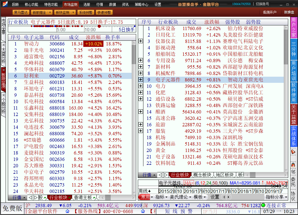The height and width of the screenshot is (215, 298).
Task: Click the stock list vertical scrollbar thumb
Action: (134, 55)
